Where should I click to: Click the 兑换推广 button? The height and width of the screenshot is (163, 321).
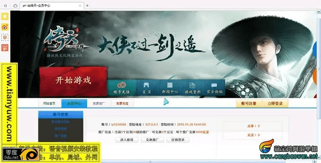152,140
